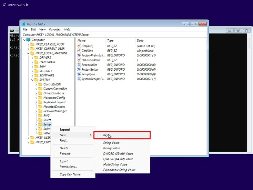The image size is (253, 190).
Task: Click Permissions... in the context menu
Action: [x=68, y=167]
